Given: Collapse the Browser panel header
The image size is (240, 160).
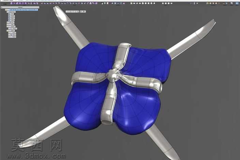Looking at the screenshot, I should coord(20,7).
